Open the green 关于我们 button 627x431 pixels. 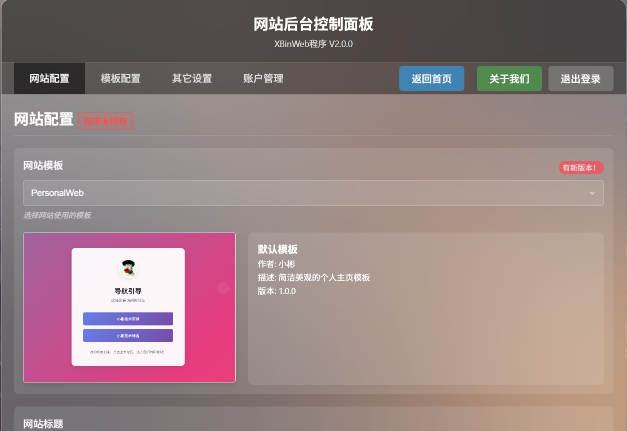click(509, 79)
